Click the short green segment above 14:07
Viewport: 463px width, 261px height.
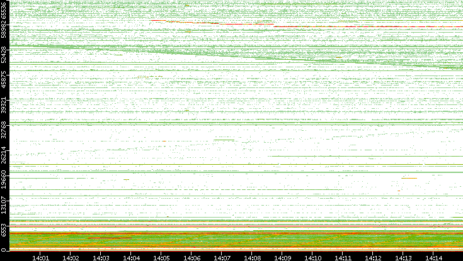224,140
